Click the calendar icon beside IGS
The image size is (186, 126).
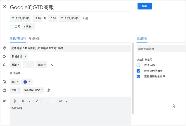tap(4, 82)
